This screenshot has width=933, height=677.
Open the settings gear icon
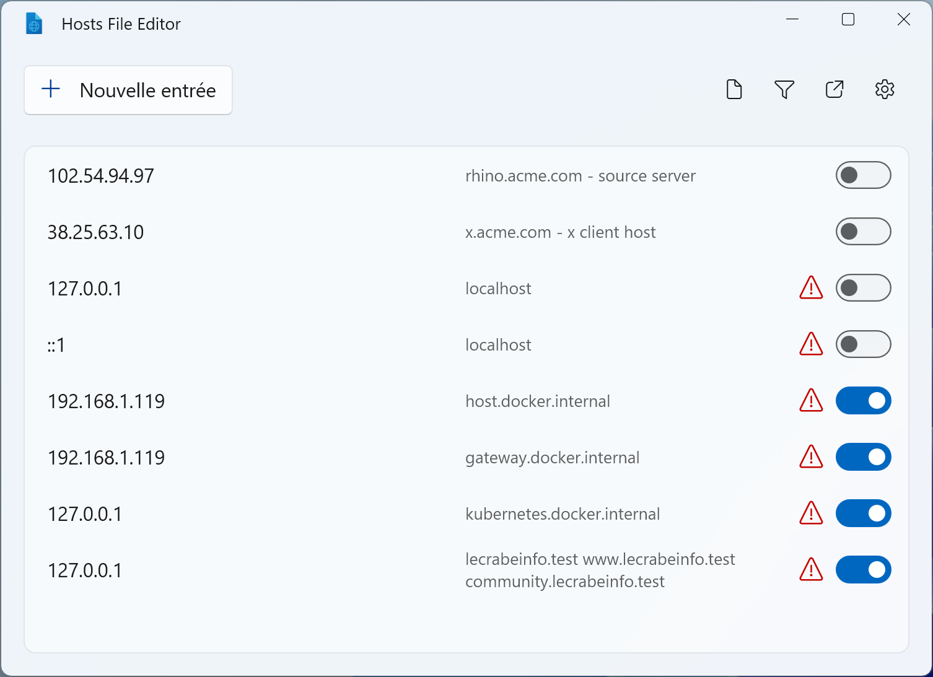pyautogui.click(x=885, y=90)
